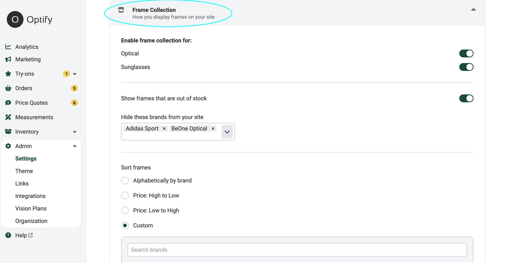The width and height of the screenshot is (507, 263).
Task: Turn off showing out of stock frames
Action: 466,98
